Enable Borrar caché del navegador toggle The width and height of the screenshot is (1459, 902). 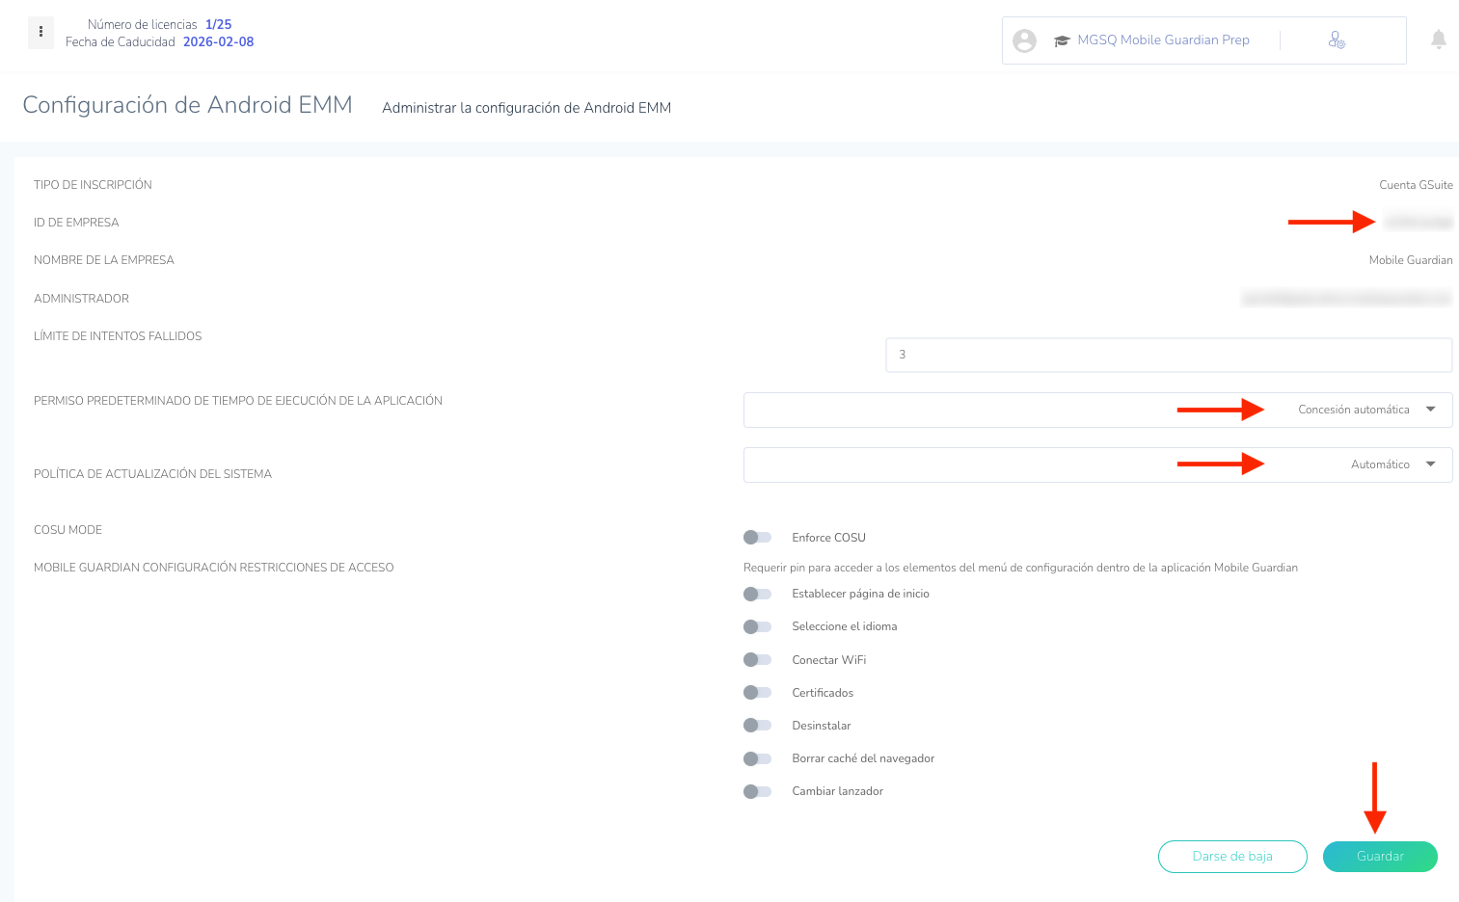click(x=758, y=759)
